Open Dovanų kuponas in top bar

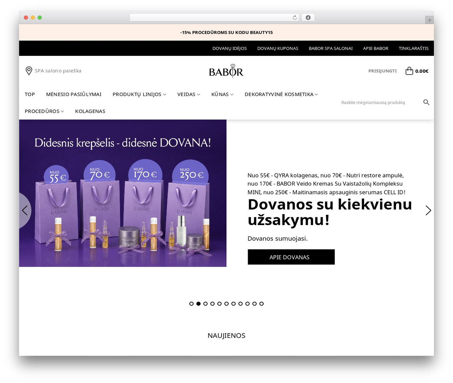pos(278,48)
